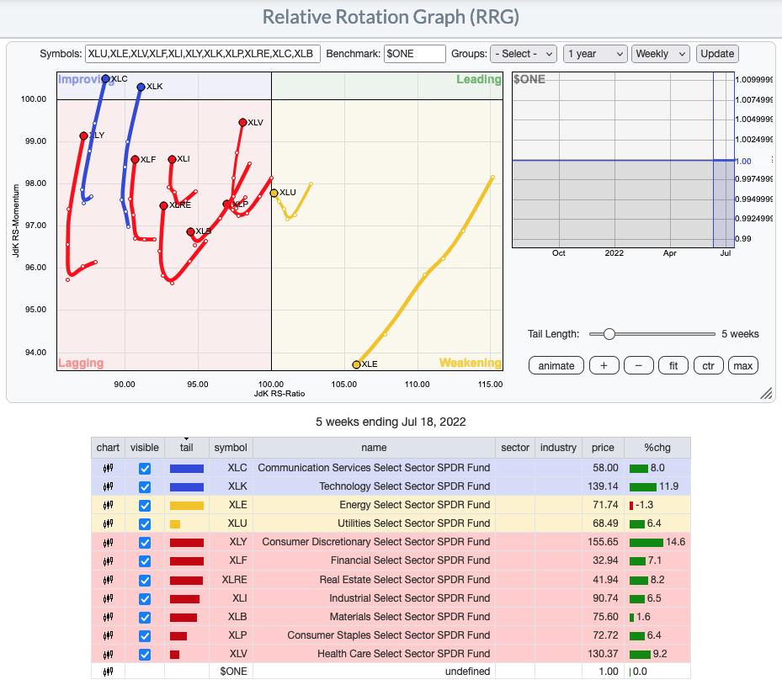Viewport: 782px width, 685px height.
Task: Sort table by sector column
Action: tap(515, 448)
